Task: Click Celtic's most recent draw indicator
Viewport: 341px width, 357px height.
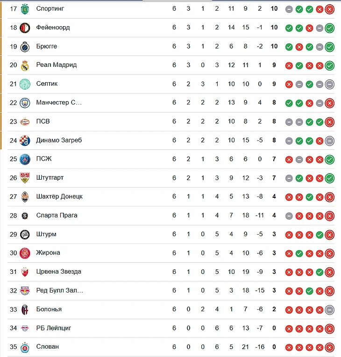Action: click(330, 84)
